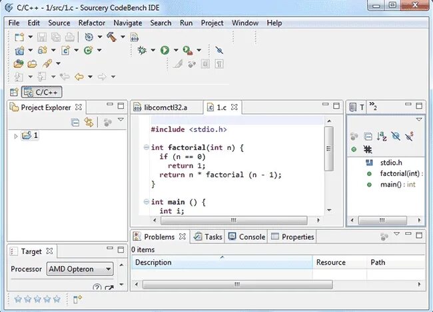Open the Navigate menu
Viewport: 433px width, 312px height.
[128, 23]
